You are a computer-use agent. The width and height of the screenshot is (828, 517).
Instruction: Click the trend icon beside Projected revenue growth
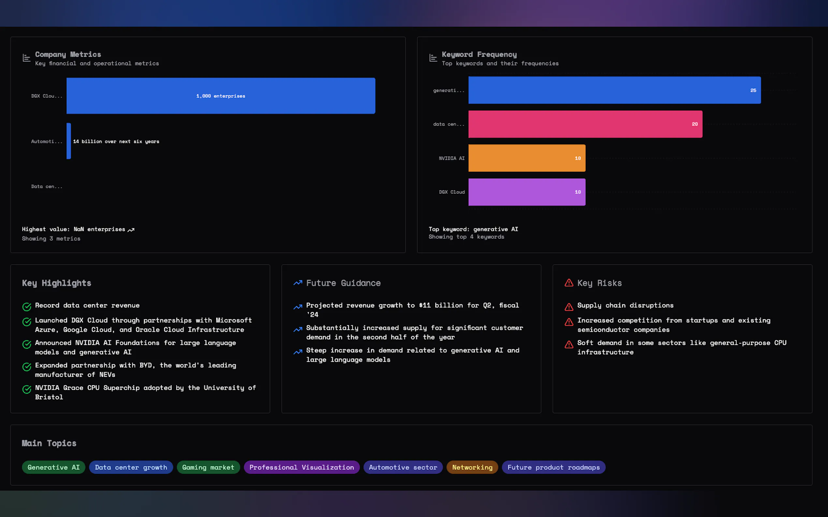click(297, 307)
